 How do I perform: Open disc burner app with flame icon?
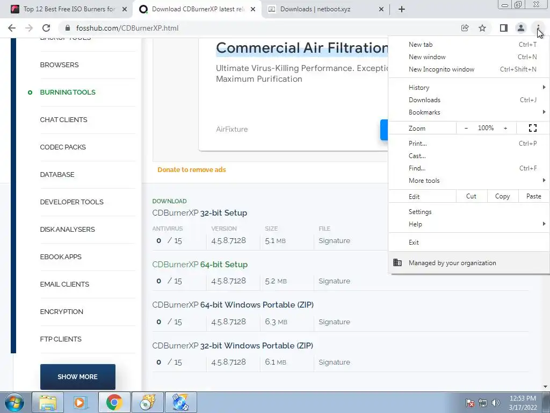click(x=147, y=402)
